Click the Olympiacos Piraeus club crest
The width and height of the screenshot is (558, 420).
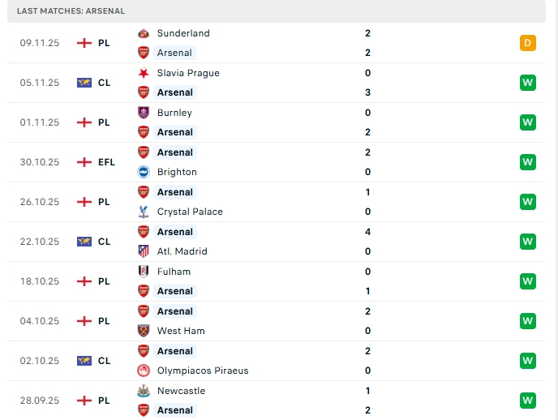pyautogui.click(x=144, y=371)
